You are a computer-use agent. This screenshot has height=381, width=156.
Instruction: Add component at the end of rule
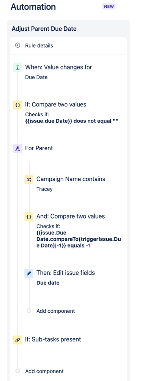44,371
